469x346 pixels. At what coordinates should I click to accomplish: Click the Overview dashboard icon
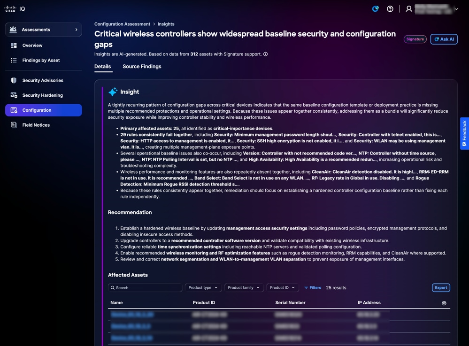pos(14,46)
